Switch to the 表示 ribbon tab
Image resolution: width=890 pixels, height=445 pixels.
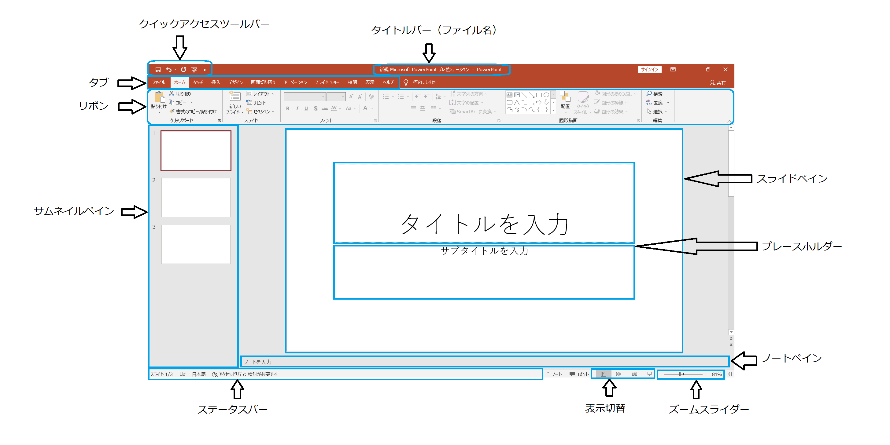pyautogui.click(x=370, y=82)
